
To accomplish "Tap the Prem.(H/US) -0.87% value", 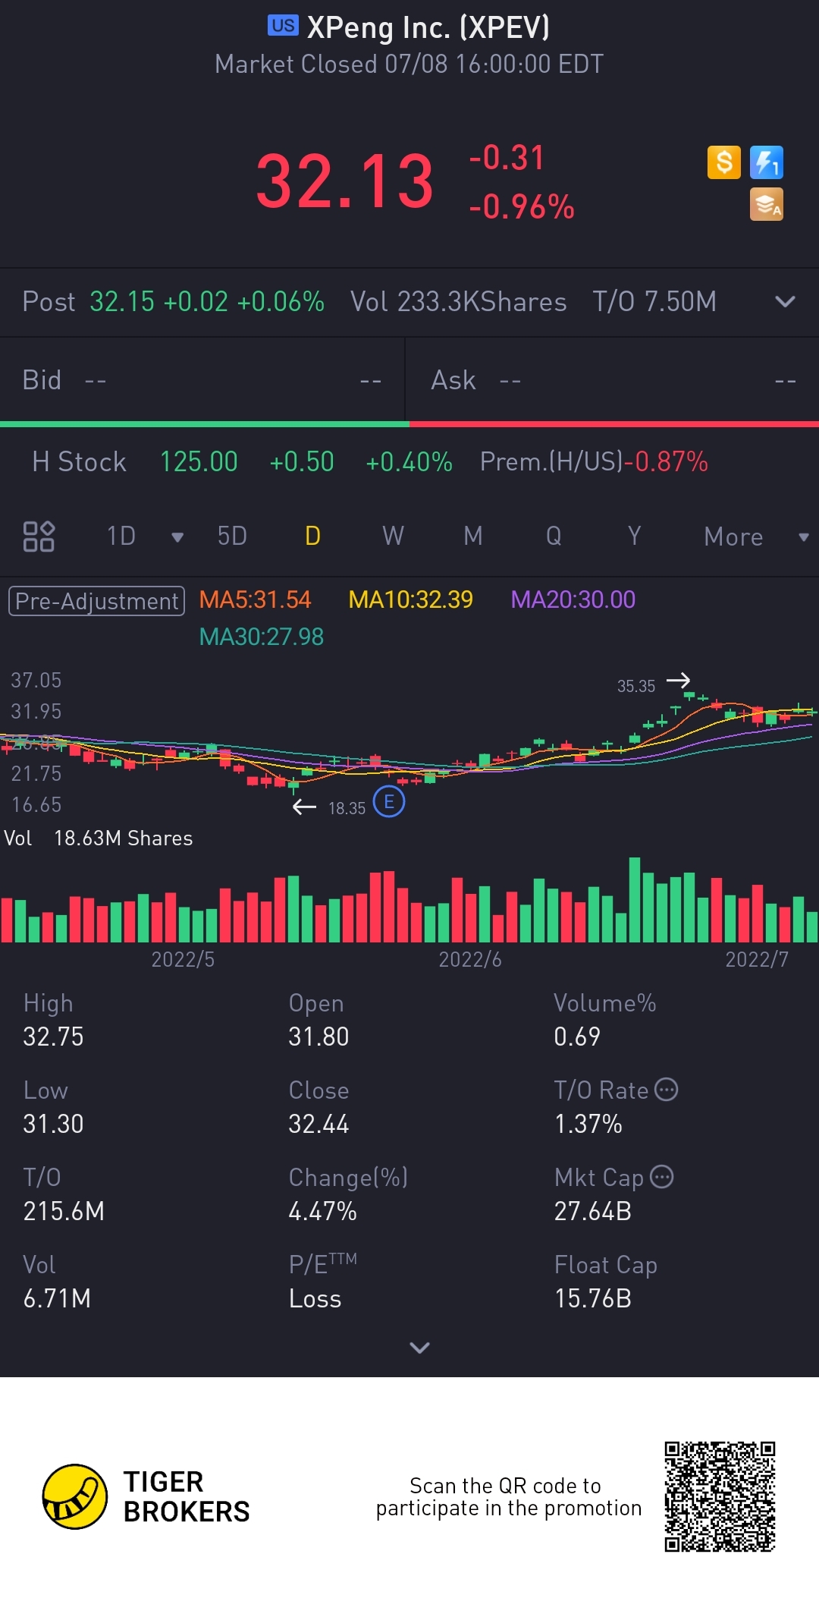I will 594,461.
